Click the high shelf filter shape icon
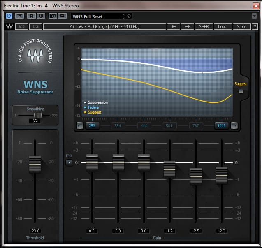Viewport: 262px width, 248px height. 234,125
